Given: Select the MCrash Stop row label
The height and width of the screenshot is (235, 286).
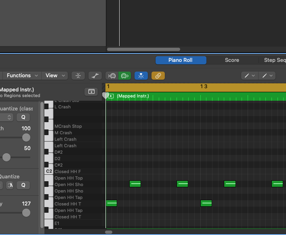Looking at the screenshot, I should point(68,126).
